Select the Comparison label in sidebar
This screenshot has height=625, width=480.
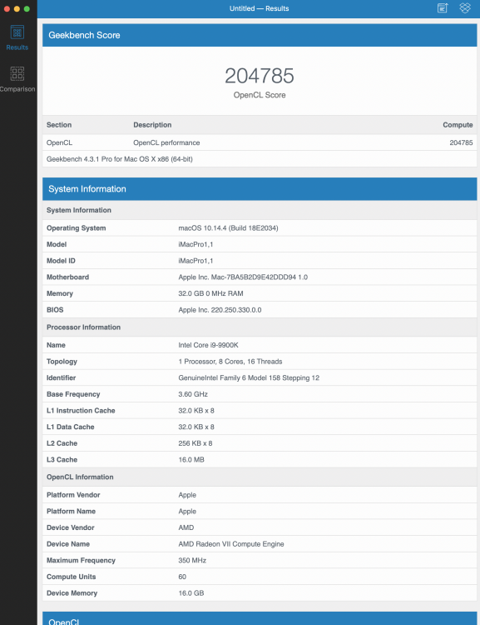[x=17, y=89]
